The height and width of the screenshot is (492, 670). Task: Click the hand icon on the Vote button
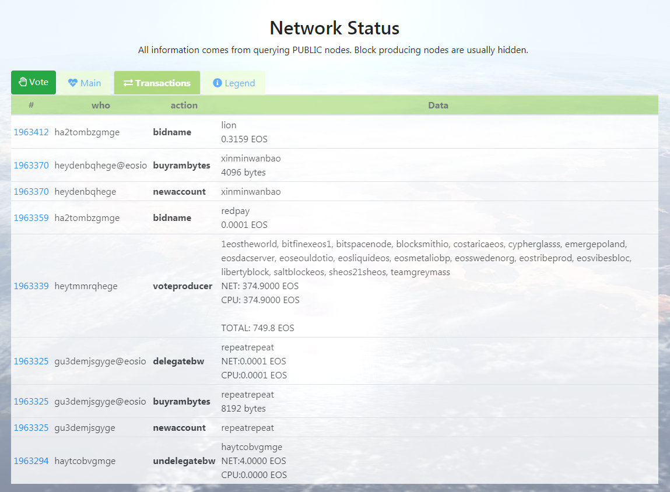pyautogui.click(x=23, y=82)
